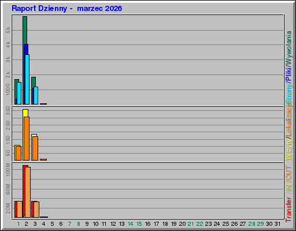Click the "5k" axis label

8,30
